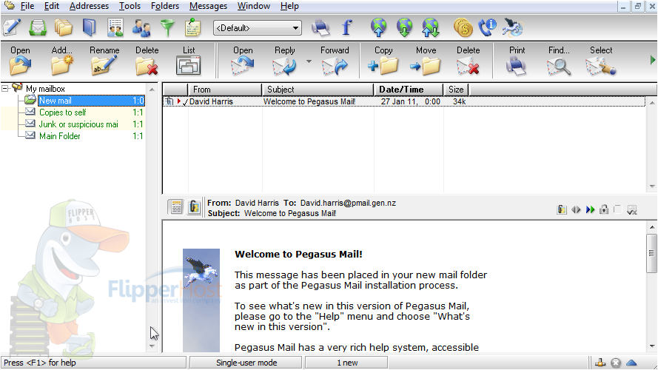Send queued mail globe up-arrow icon
Viewport: 658px width, 370px height.
[x=378, y=27]
